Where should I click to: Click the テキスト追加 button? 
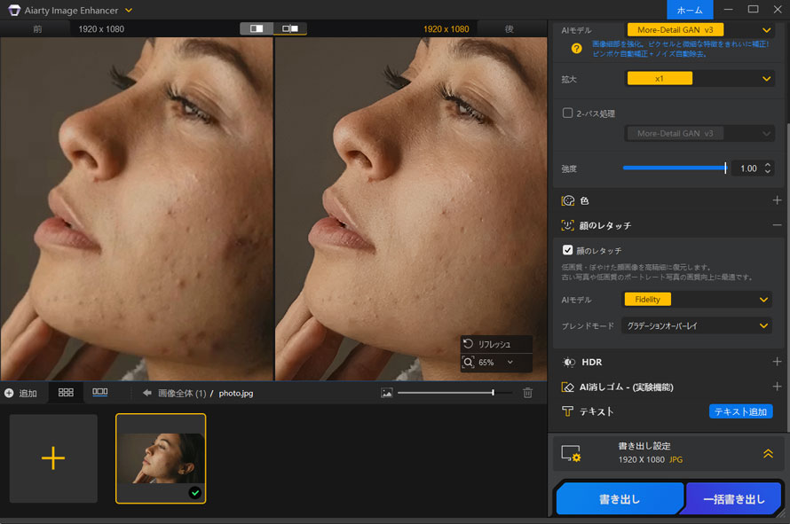(x=741, y=411)
